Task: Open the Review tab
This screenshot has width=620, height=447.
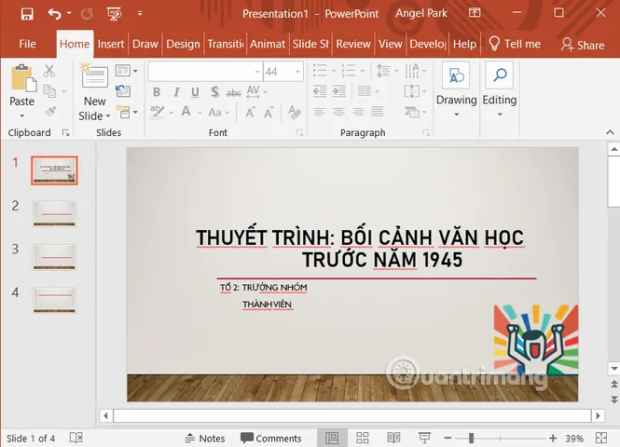Action: pyautogui.click(x=353, y=44)
